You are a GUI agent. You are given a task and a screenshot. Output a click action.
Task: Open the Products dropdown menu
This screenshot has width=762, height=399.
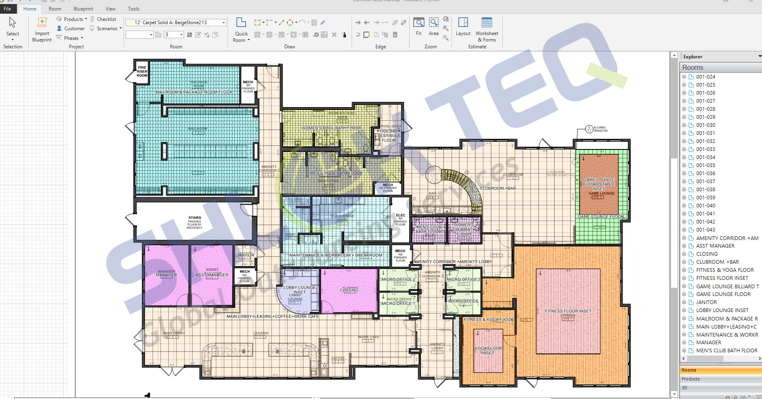[x=72, y=19]
